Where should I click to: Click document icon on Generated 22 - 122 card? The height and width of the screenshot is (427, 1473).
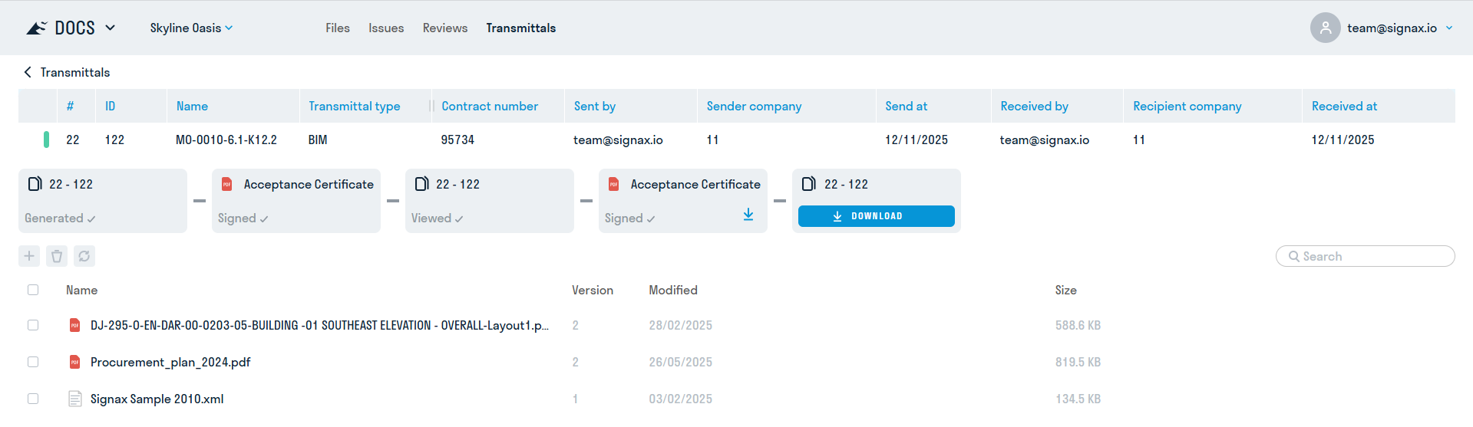point(35,184)
